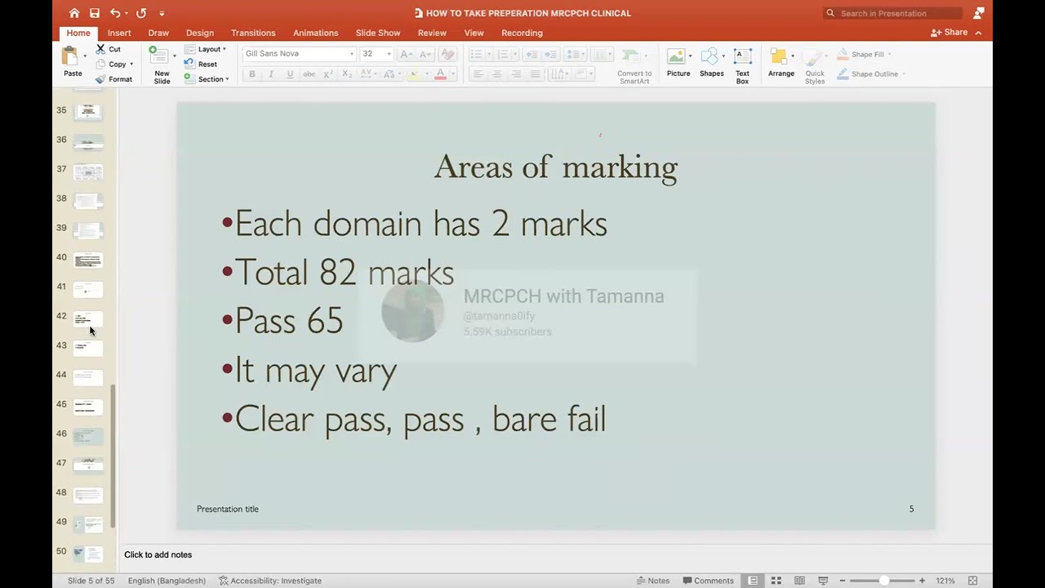Image resolution: width=1045 pixels, height=588 pixels.
Task: Open Quick Styles gallery
Action: tap(814, 66)
